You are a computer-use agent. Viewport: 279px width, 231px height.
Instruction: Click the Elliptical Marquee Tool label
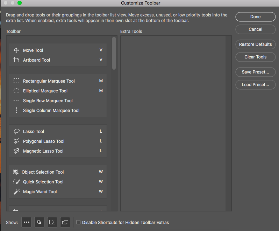(45, 91)
